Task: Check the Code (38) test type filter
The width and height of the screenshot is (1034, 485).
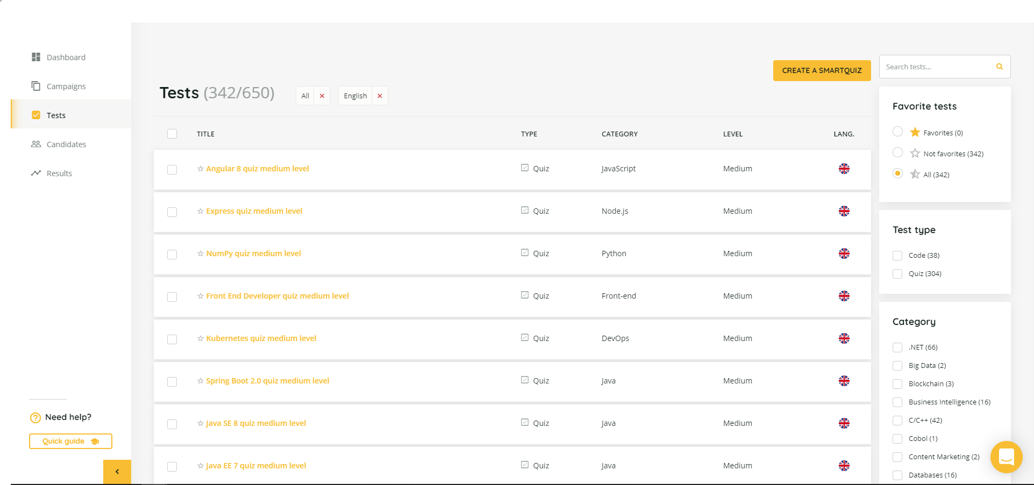Action: (x=897, y=255)
